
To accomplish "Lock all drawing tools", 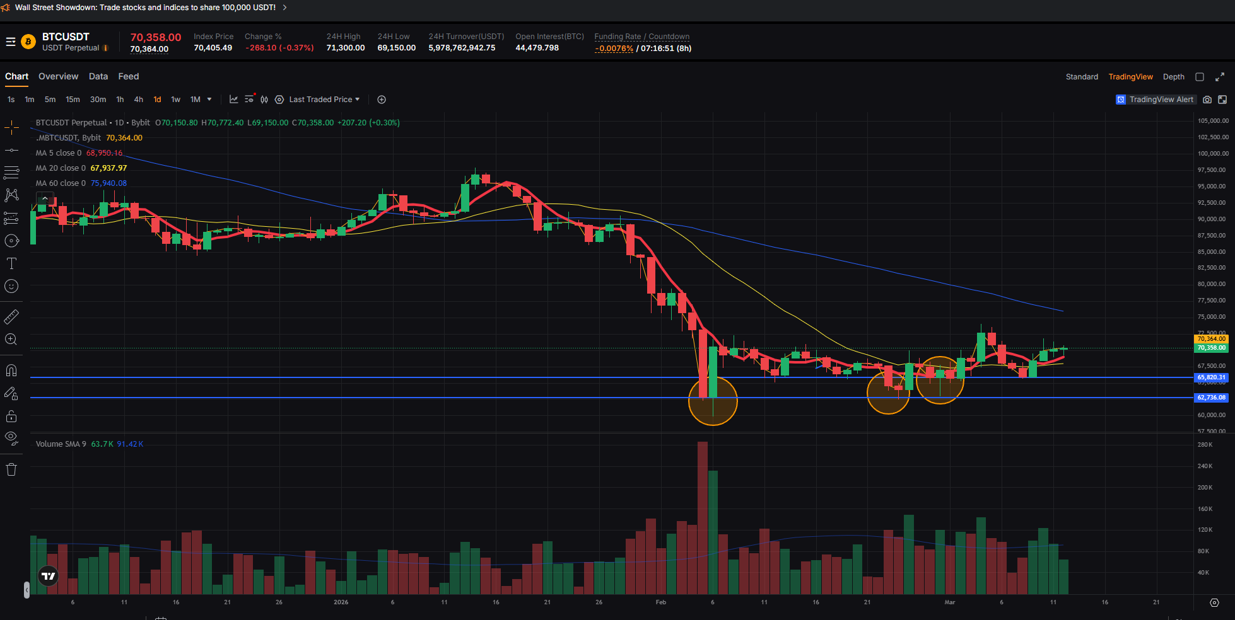I will 11,416.
